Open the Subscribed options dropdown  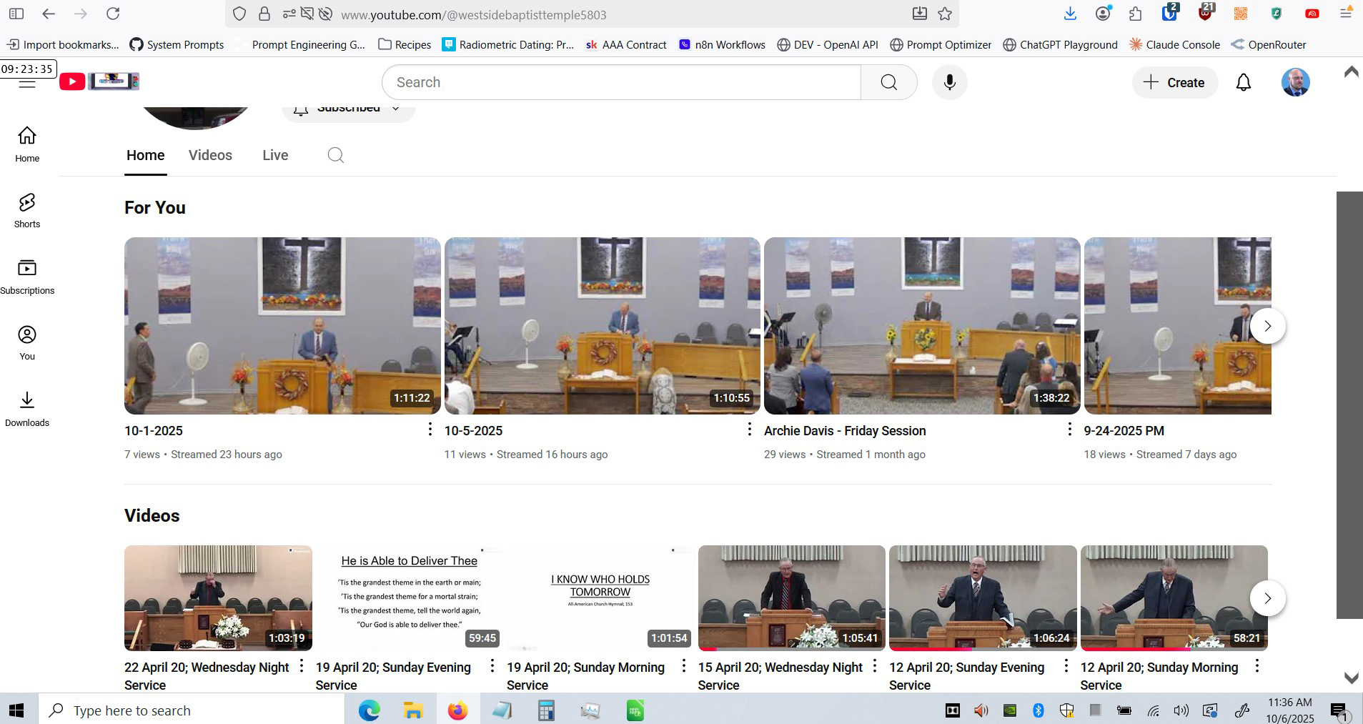(347, 108)
